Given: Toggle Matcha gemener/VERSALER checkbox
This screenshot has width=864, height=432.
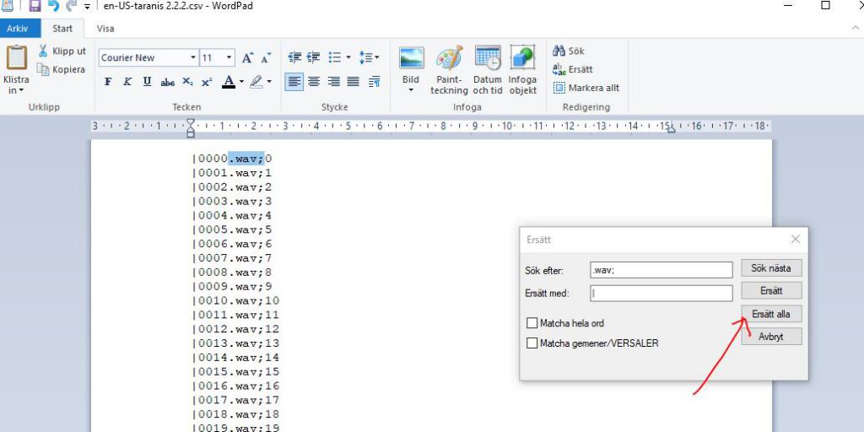Looking at the screenshot, I should tap(532, 343).
